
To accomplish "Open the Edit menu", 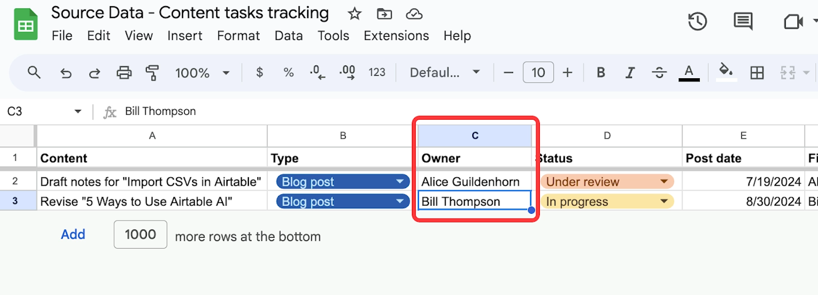I will pyautogui.click(x=99, y=36).
